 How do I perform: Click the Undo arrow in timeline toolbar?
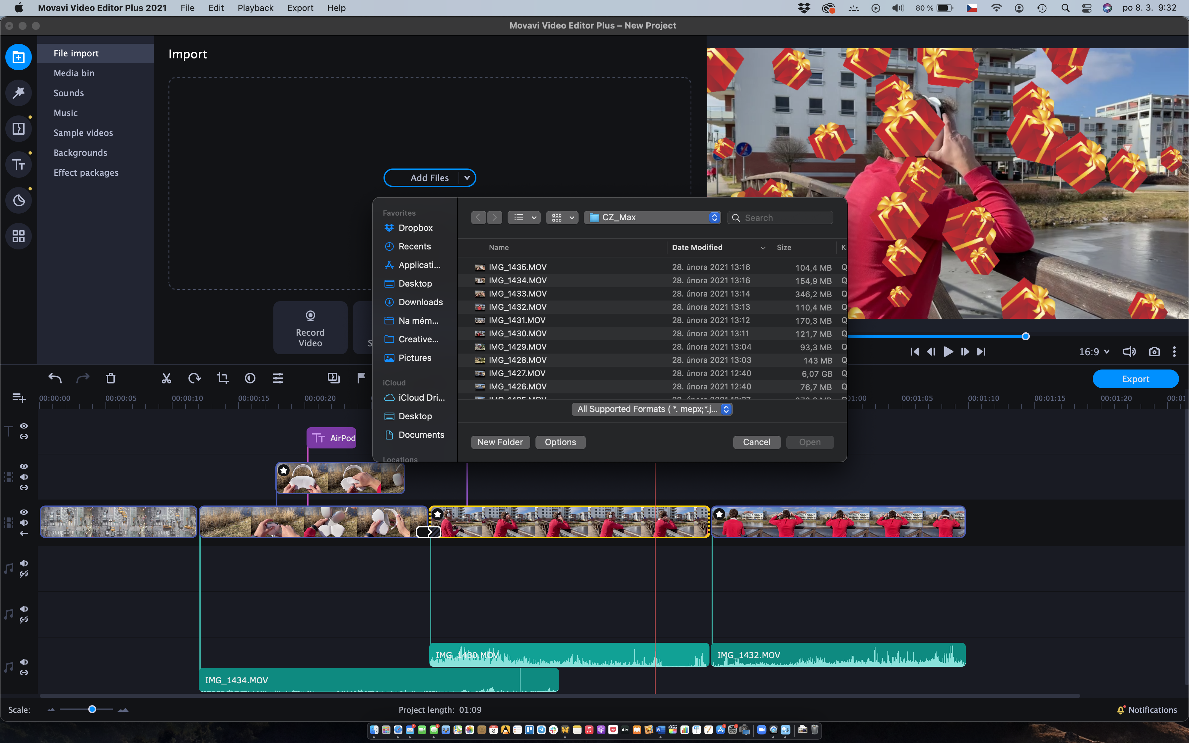(54, 378)
